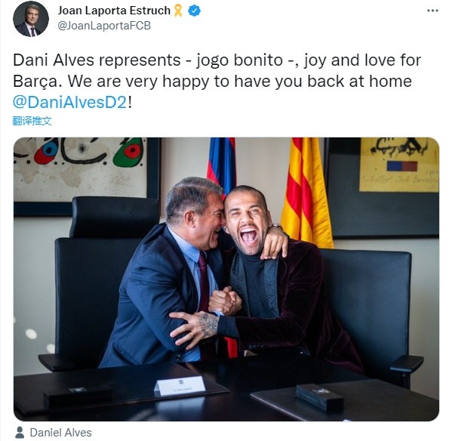Screen dimensions: 449x441
Task: Click the white name placard on desk
Action: coord(180,386)
